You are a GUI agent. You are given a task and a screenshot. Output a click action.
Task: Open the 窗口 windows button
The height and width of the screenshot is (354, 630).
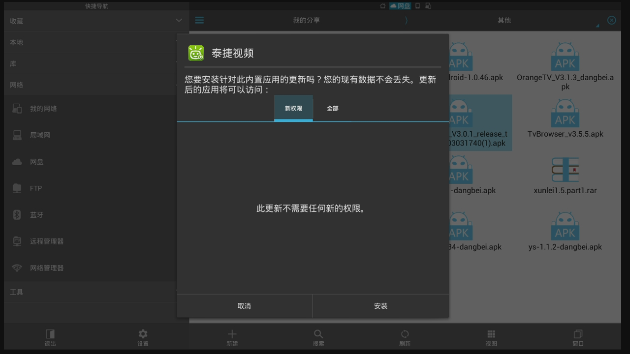tap(578, 337)
